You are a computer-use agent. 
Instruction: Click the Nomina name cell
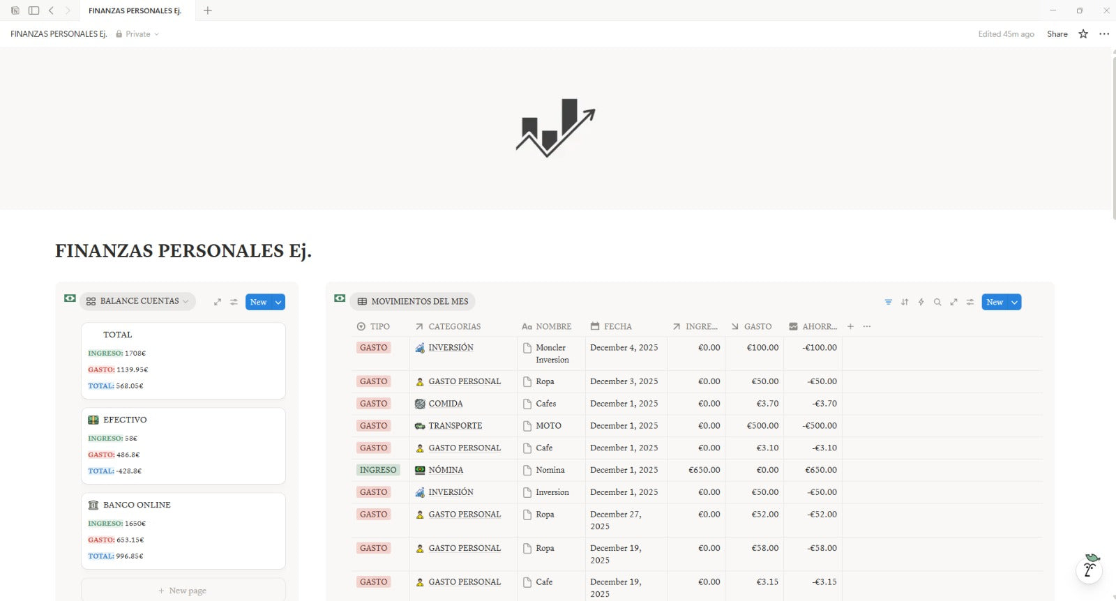[x=551, y=470]
